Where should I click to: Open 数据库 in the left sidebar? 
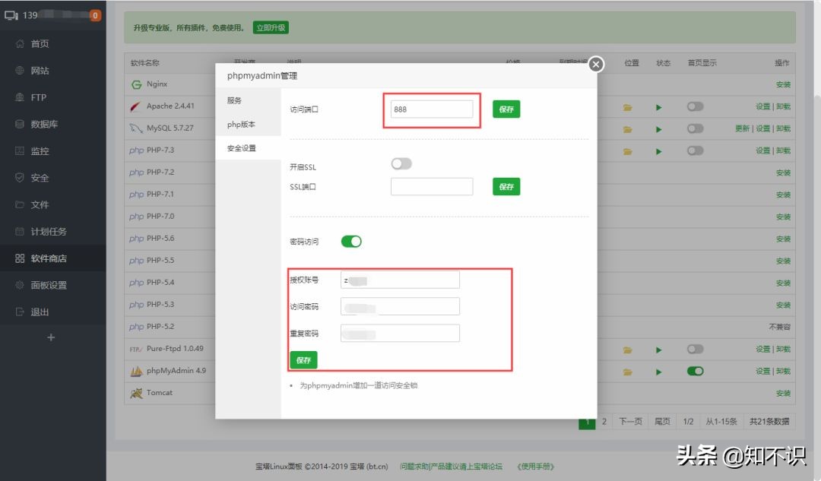(x=44, y=124)
